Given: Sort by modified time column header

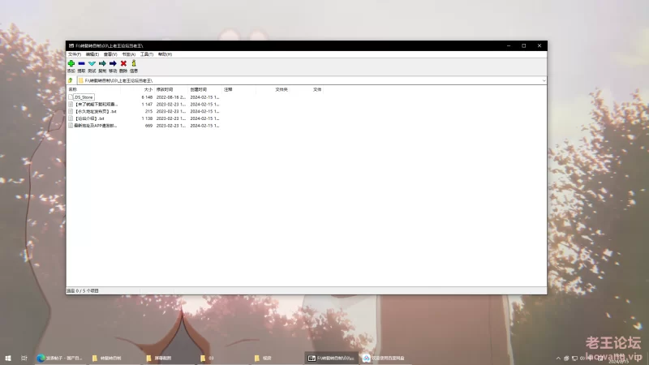Looking at the screenshot, I should point(171,89).
